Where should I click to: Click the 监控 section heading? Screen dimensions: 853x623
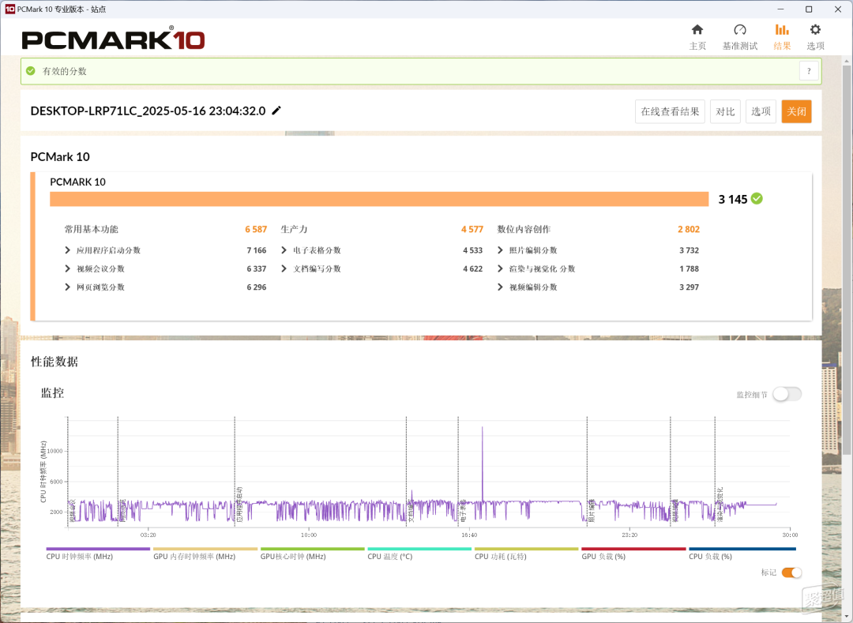click(x=53, y=392)
